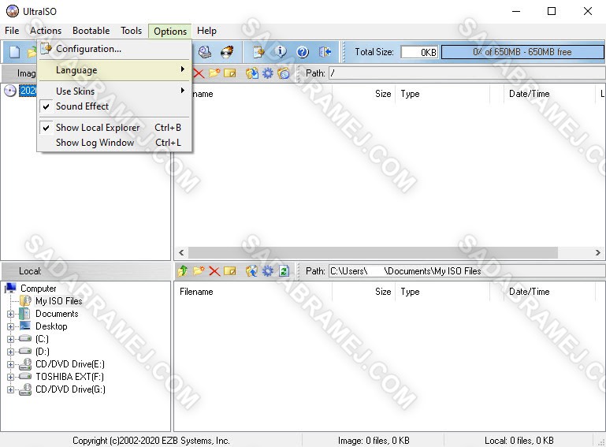Click the New image toolbar icon
Image resolution: width=606 pixels, height=447 pixels.
[x=15, y=52]
